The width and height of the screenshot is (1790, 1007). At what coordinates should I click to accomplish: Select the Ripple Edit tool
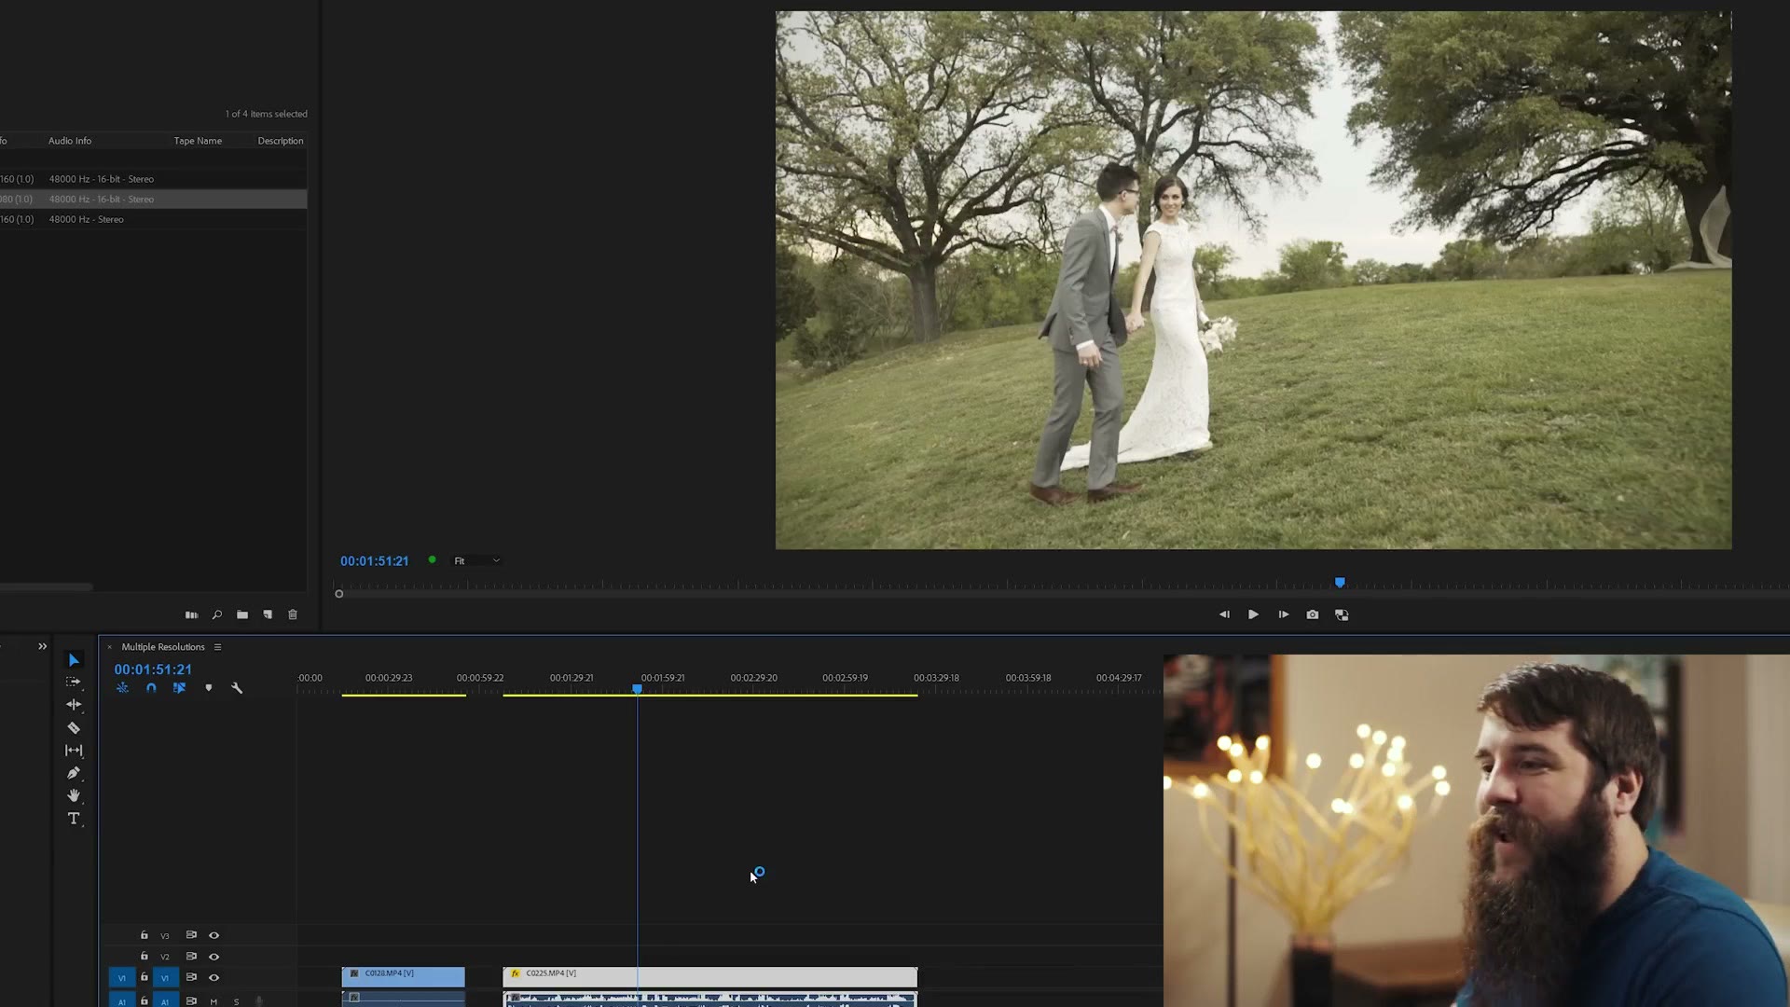pyautogui.click(x=74, y=705)
